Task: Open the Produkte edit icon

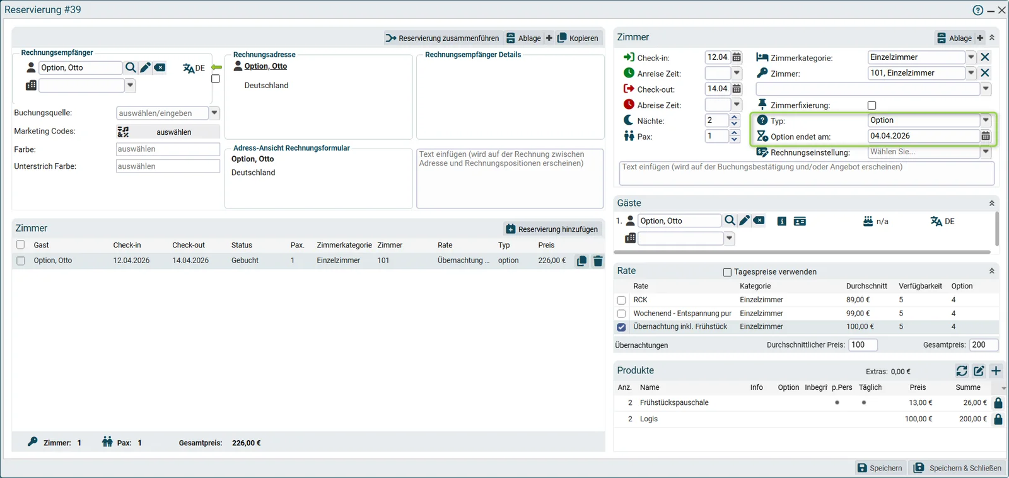Action: (x=979, y=371)
